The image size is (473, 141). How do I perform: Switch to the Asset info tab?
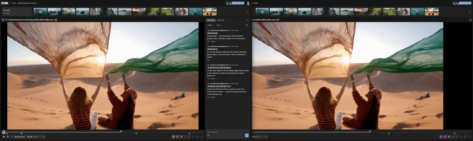coord(221,20)
